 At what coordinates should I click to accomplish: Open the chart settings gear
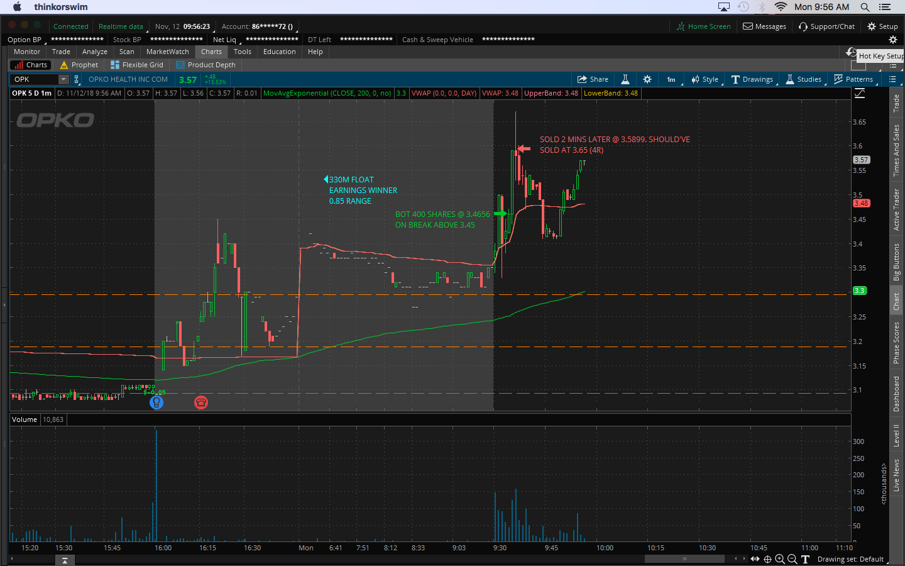(x=647, y=79)
